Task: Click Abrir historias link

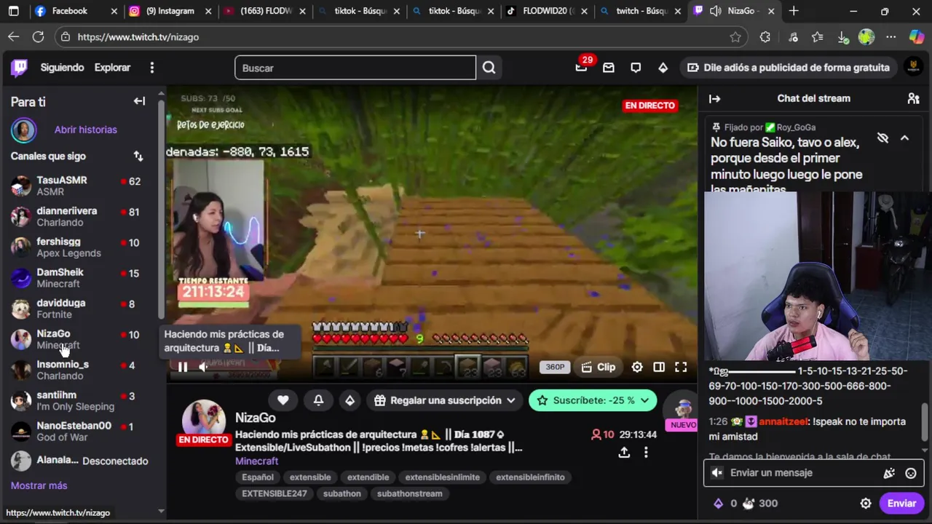Action: tap(85, 130)
